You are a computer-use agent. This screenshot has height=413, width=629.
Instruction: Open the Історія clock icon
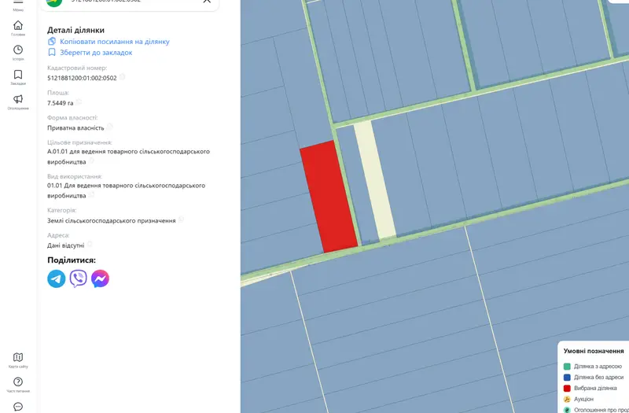click(x=18, y=50)
